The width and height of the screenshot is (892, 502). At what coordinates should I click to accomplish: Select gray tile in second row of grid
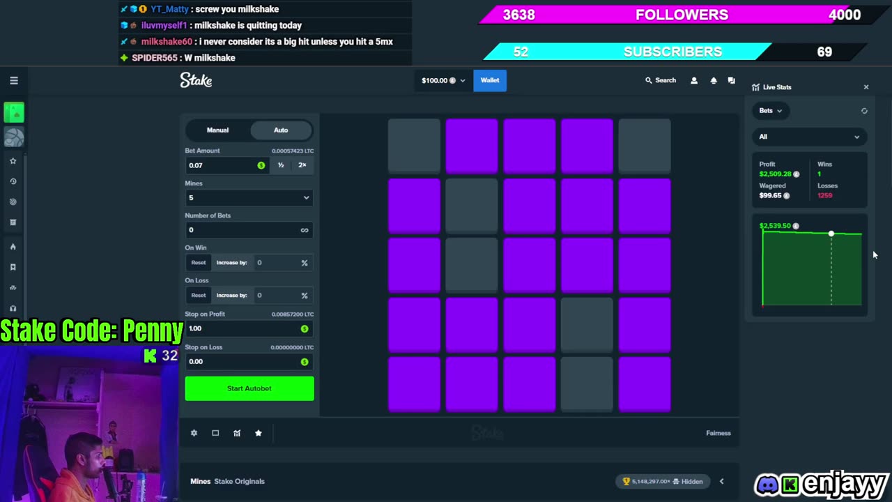[472, 206]
